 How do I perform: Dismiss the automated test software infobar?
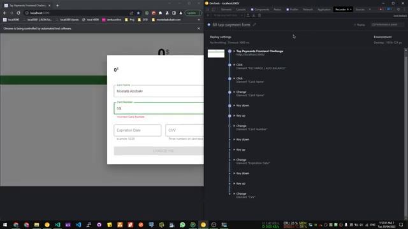(199, 28)
